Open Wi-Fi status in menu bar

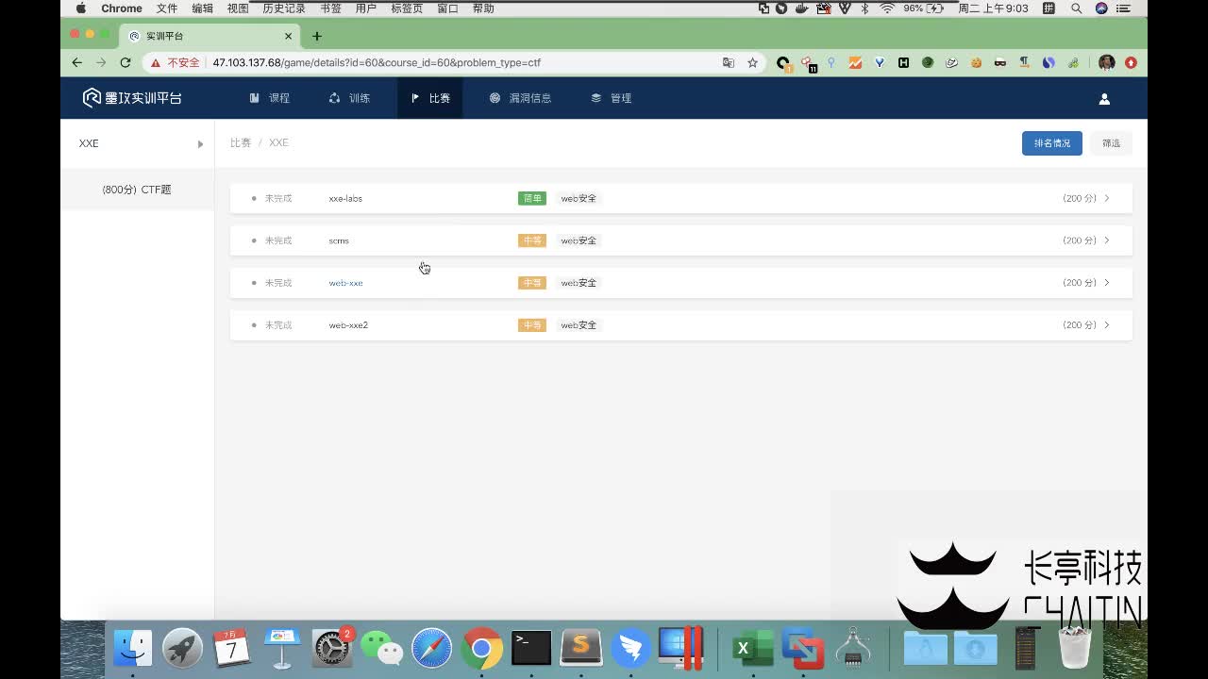pos(887,8)
